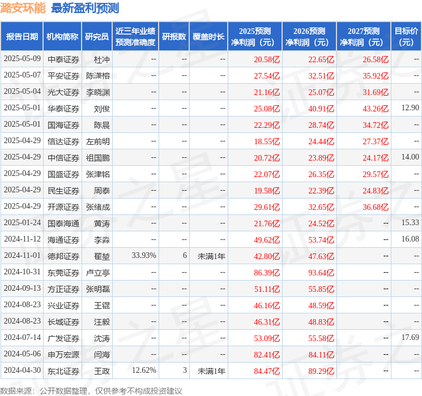The height and width of the screenshot is (396, 422).
Task: Click 东莞证券 2025 forecast 86.39亿
Action: (x=267, y=273)
